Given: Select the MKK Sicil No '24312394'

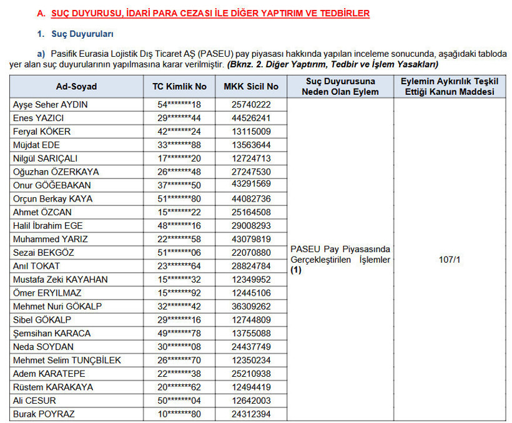Looking at the screenshot, I should coord(251,414).
